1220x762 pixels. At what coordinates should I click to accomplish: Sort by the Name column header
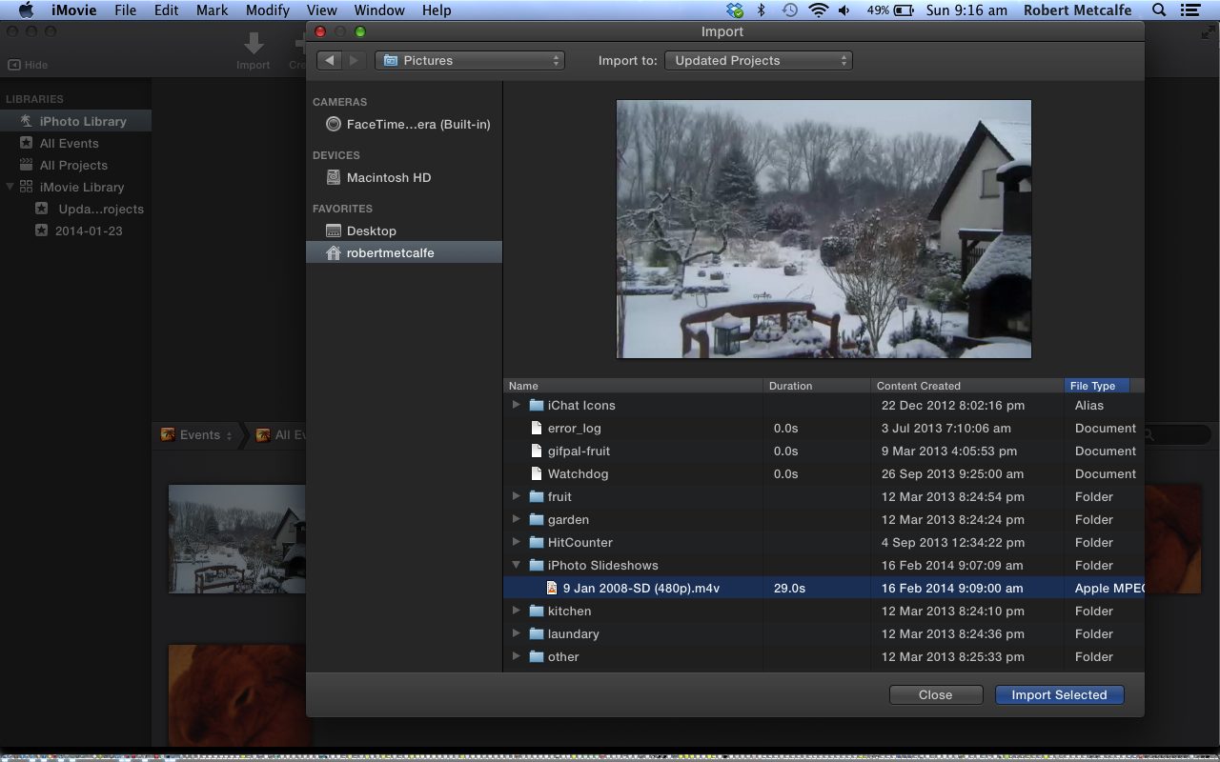[634, 386]
